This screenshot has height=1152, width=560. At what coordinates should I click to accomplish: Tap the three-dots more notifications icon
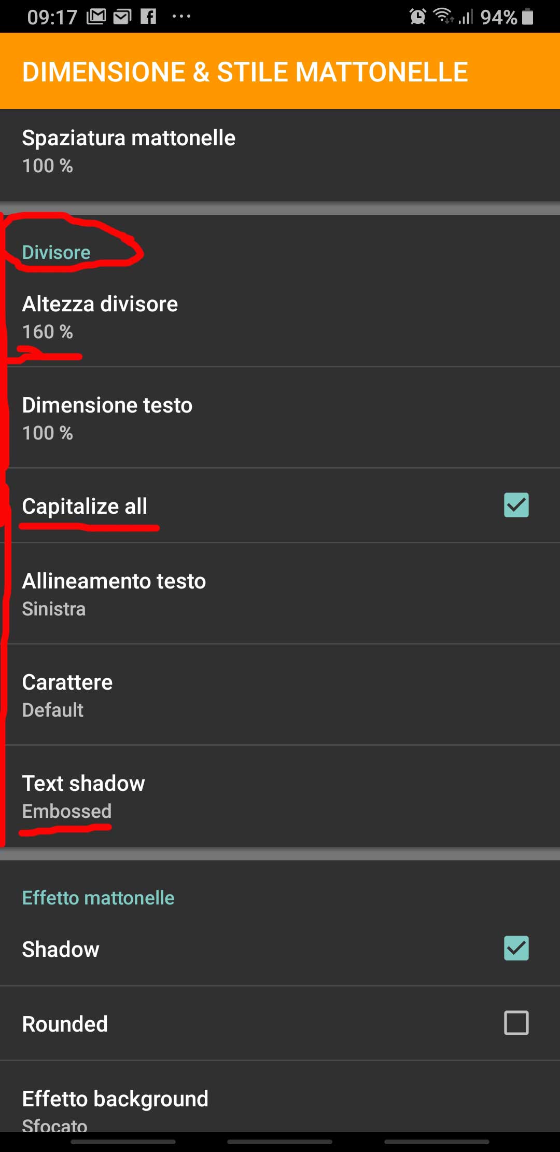coord(181,17)
